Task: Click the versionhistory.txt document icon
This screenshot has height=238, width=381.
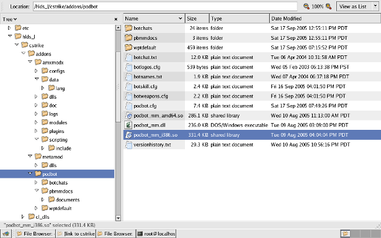Action: point(128,145)
